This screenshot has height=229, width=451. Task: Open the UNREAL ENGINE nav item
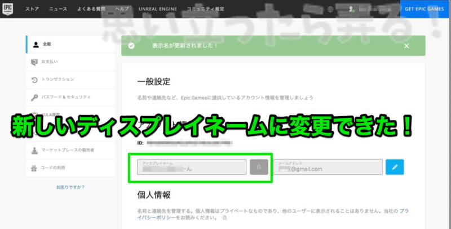click(x=158, y=9)
